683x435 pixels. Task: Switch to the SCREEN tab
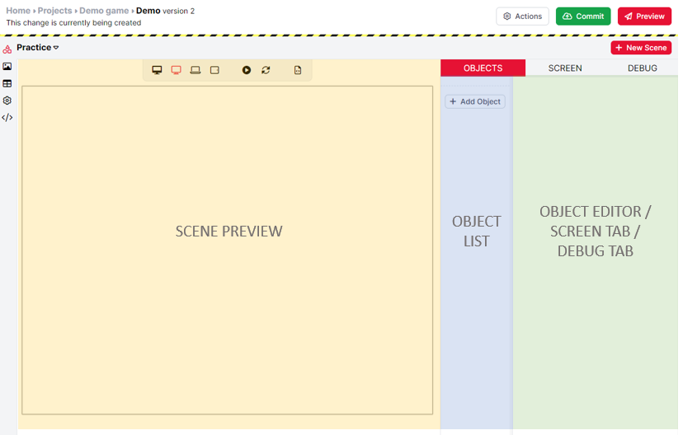click(564, 68)
